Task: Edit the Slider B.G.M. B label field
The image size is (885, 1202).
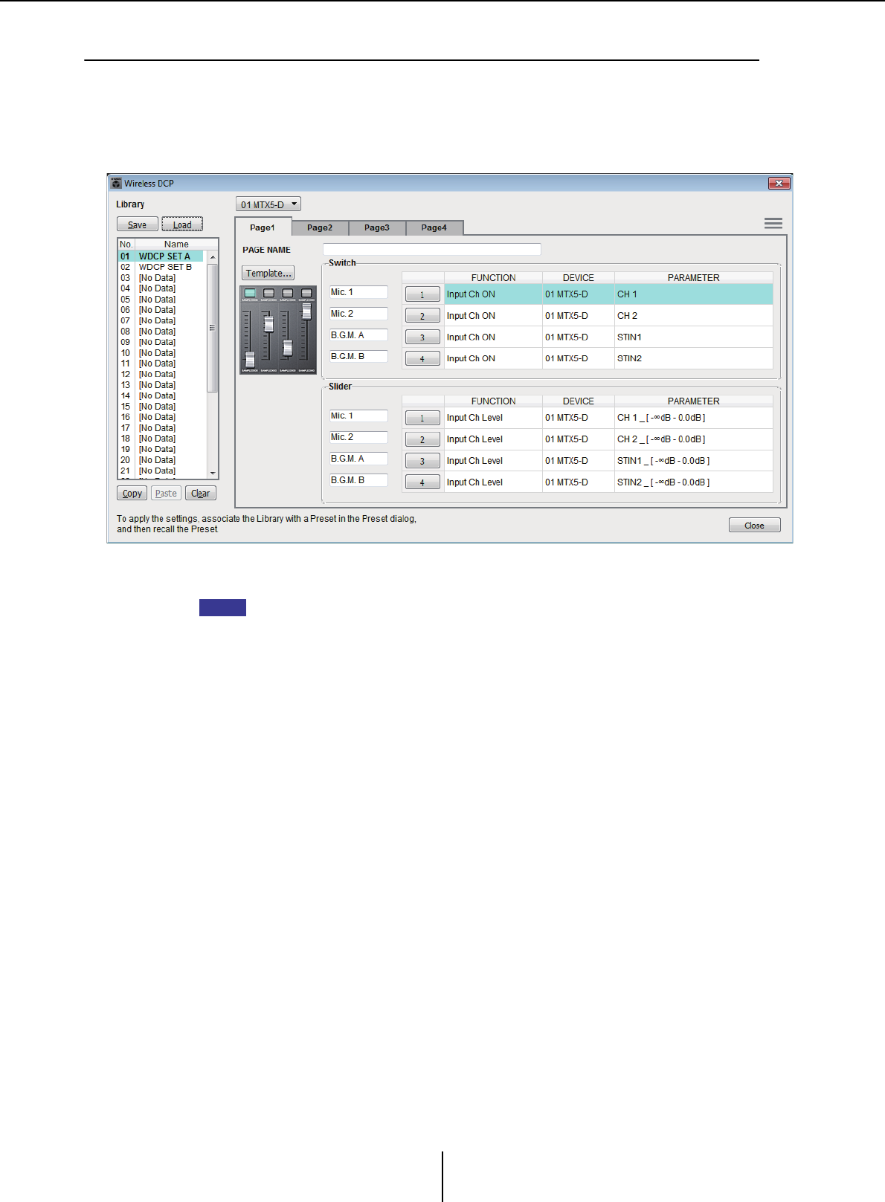Action: (359, 480)
